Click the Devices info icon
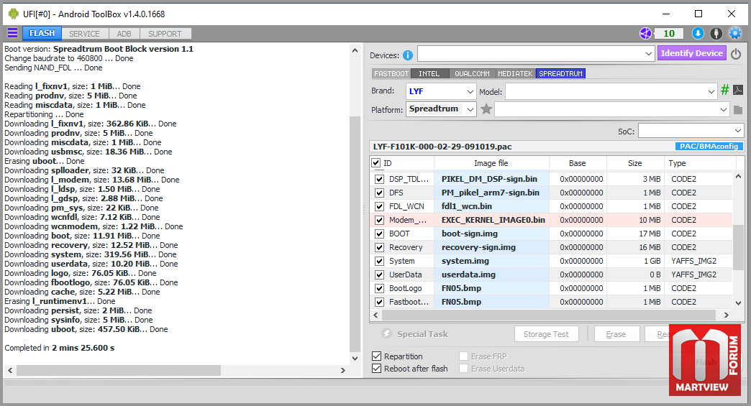This screenshot has width=751, height=406. [408, 55]
